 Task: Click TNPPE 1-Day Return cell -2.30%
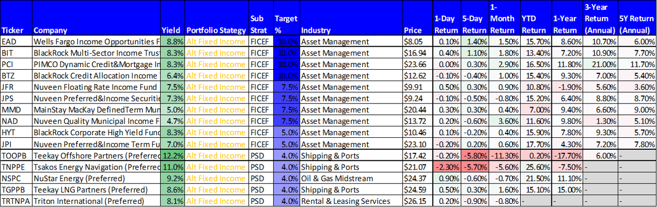(x=446, y=166)
